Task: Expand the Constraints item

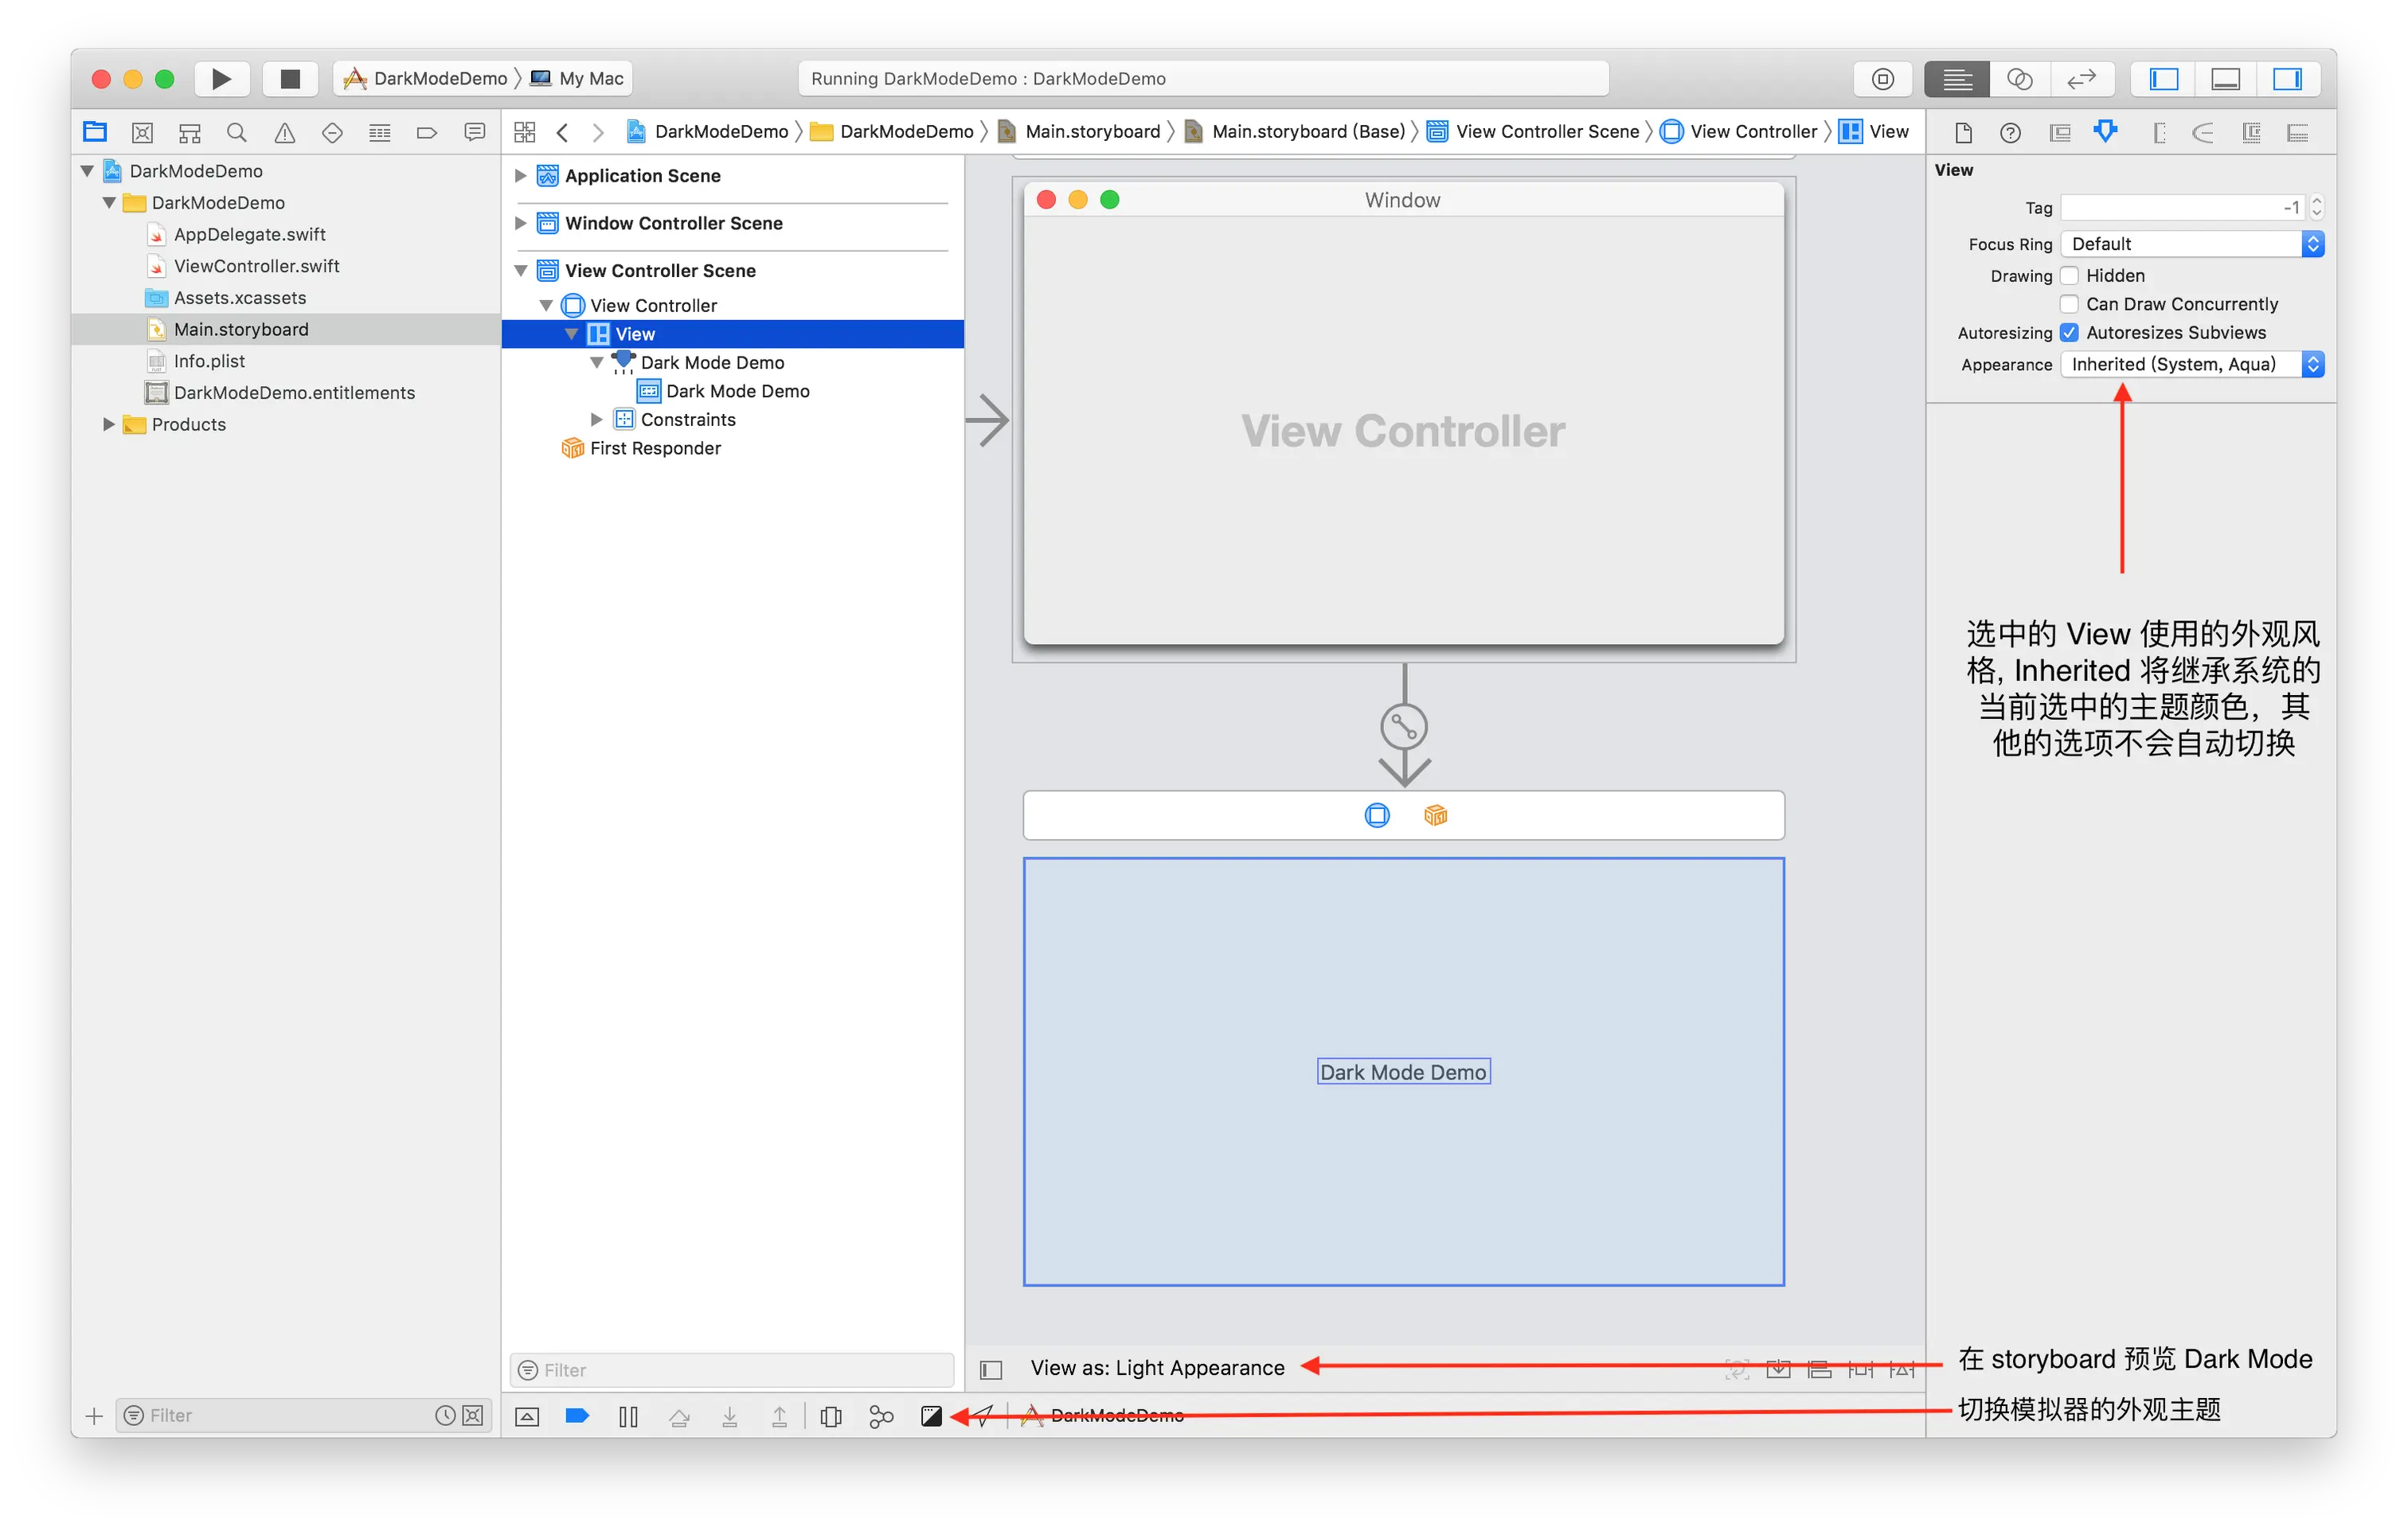Action: click(596, 419)
